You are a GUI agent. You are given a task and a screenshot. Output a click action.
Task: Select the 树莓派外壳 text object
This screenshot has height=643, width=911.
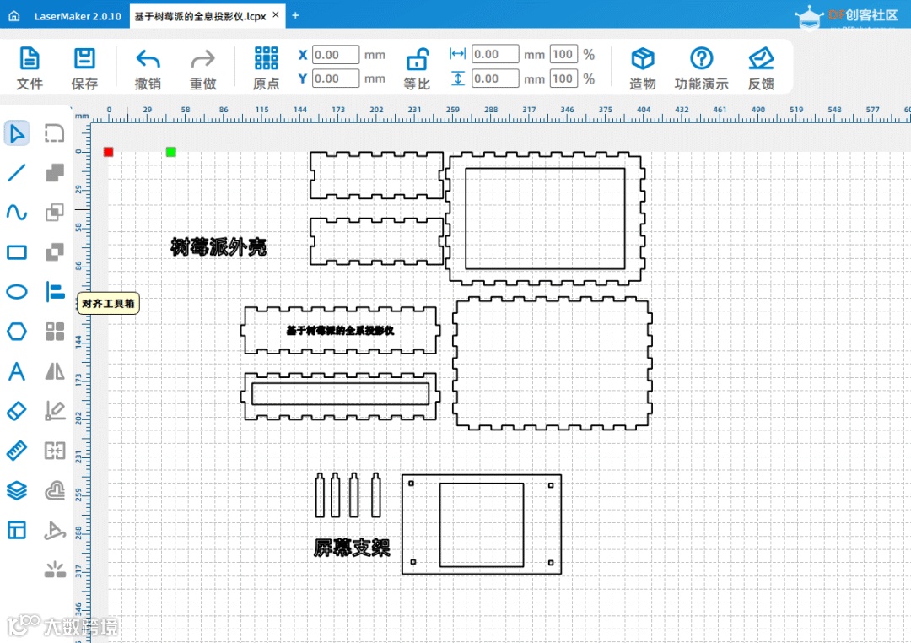pos(218,247)
